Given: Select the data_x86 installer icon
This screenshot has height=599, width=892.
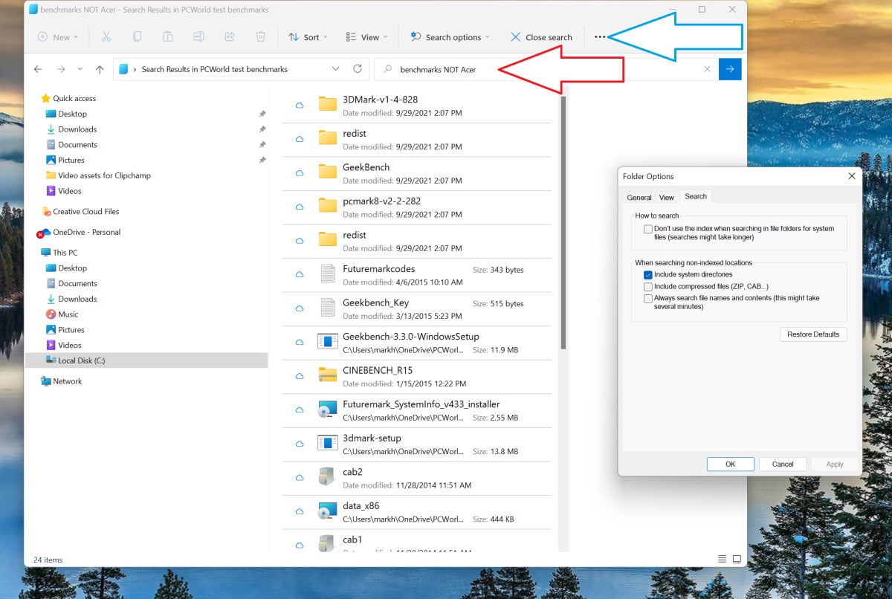Looking at the screenshot, I should tap(328, 511).
